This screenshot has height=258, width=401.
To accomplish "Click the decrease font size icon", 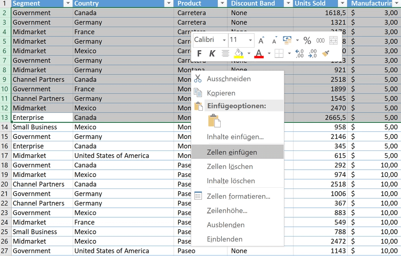I will (x=274, y=40).
